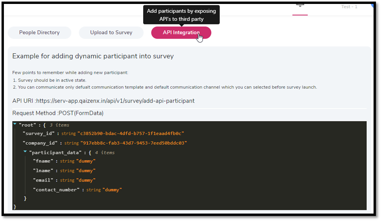Click the "Add participants by exposing API's" tooltip
The height and width of the screenshot is (221, 381).
coord(181,15)
